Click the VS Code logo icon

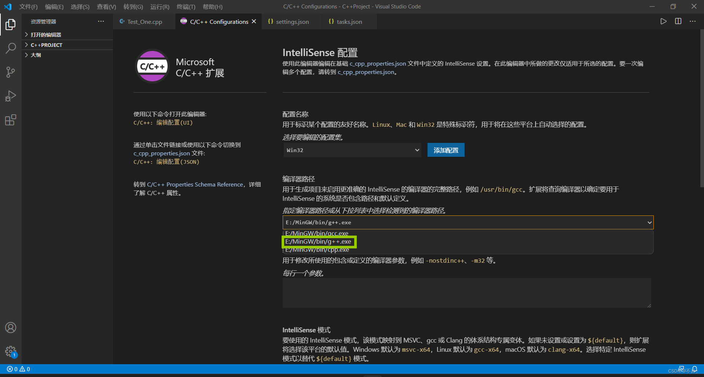[x=8, y=7]
